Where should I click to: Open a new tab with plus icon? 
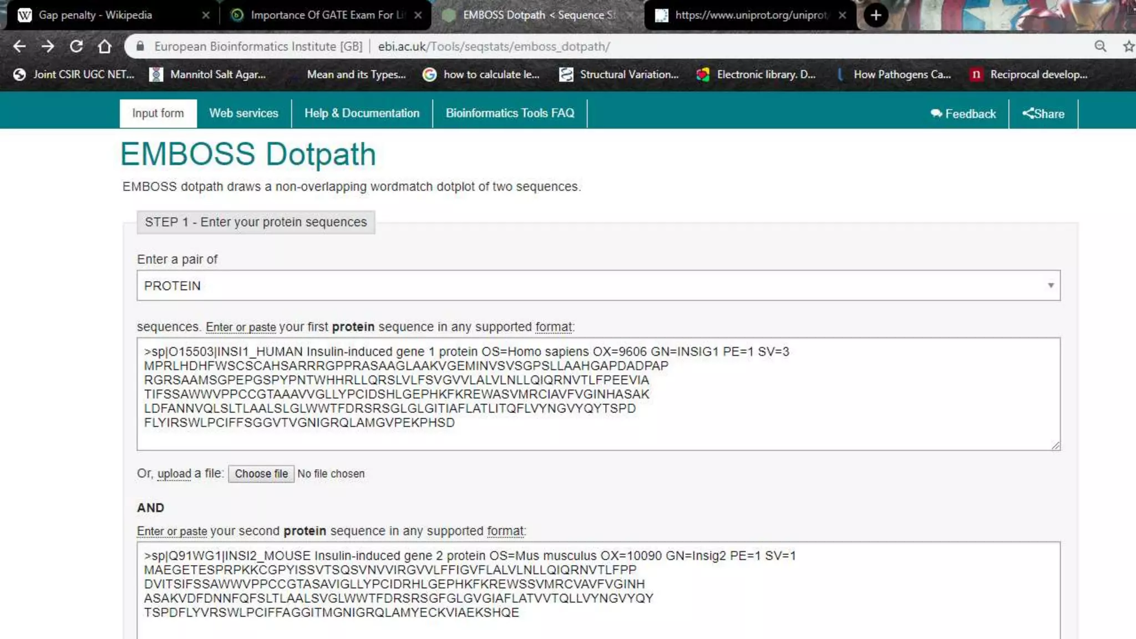pyautogui.click(x=876, y=15)
